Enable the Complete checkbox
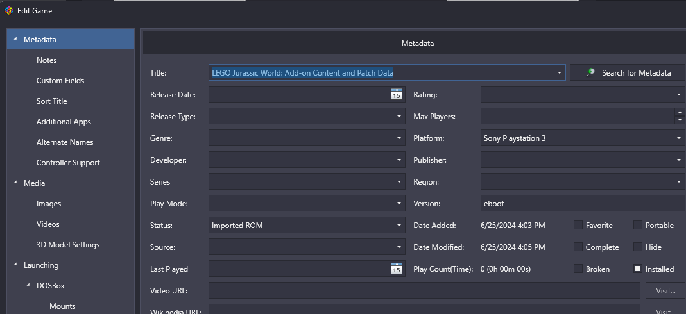The height and width of the screenshot is (314, 686). coord(578,247)
